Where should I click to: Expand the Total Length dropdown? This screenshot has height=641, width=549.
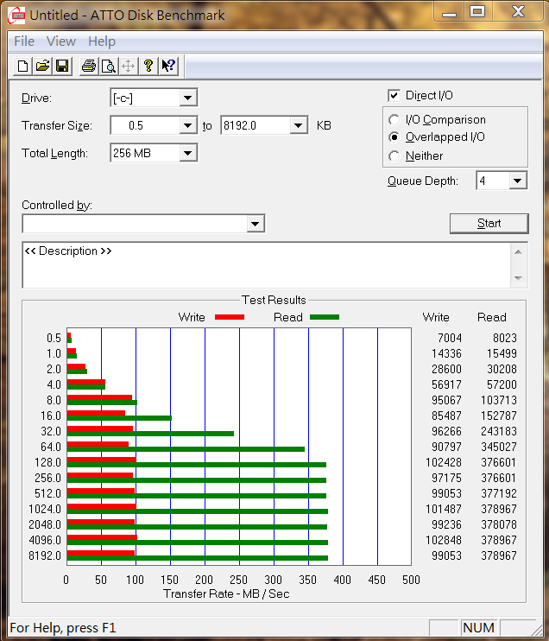tap(187, 153)
